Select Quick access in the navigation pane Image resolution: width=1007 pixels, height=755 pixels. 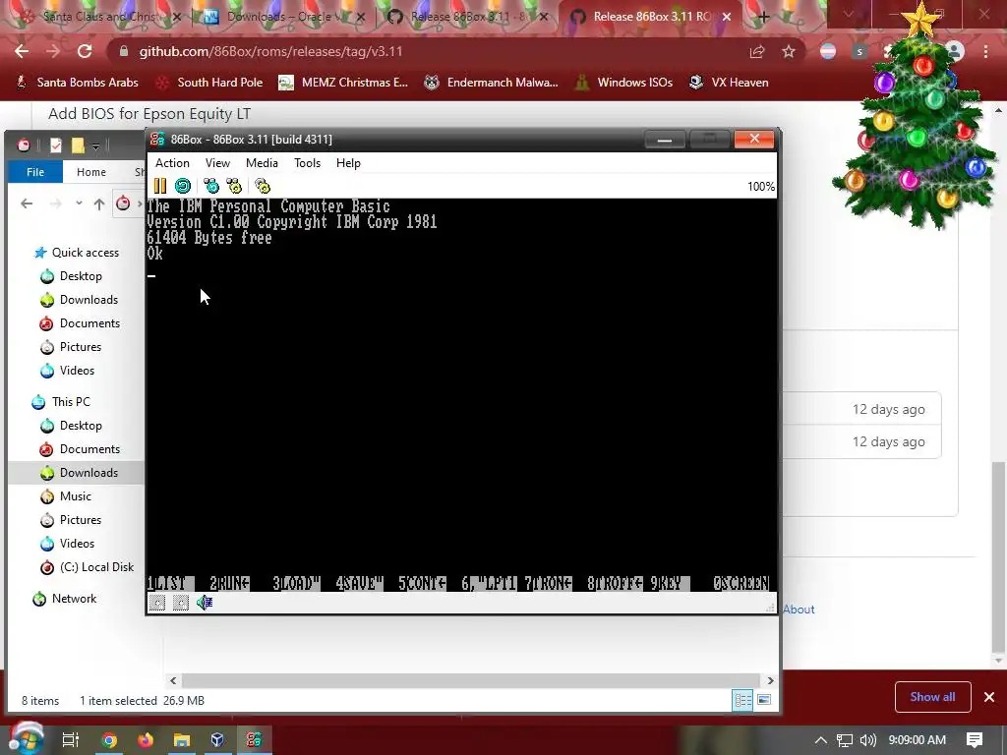[x=77, y=253]
